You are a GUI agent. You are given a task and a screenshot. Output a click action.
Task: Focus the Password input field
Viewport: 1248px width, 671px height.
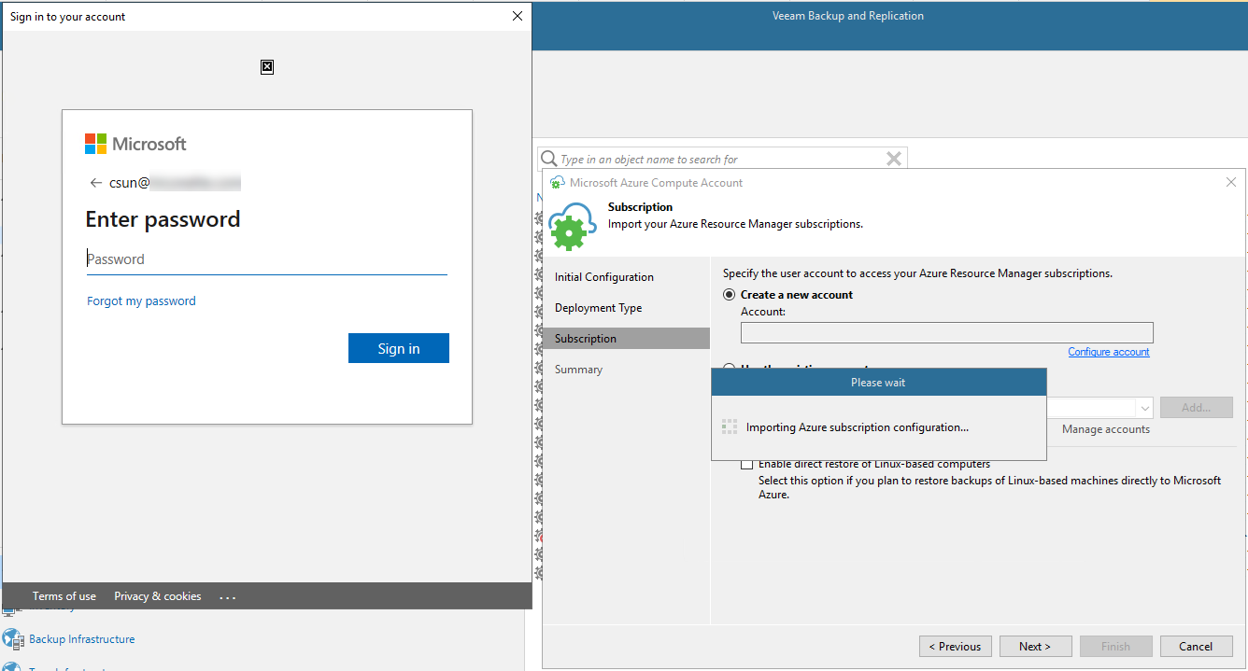[267, 259]
